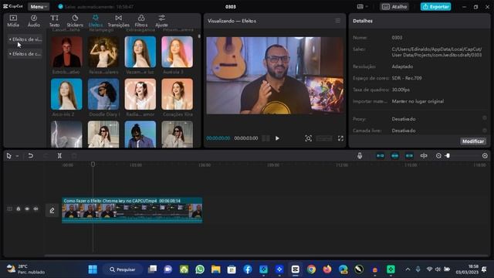
Task: Select the pointer selection tool in timeline
Action: [8, 156]
